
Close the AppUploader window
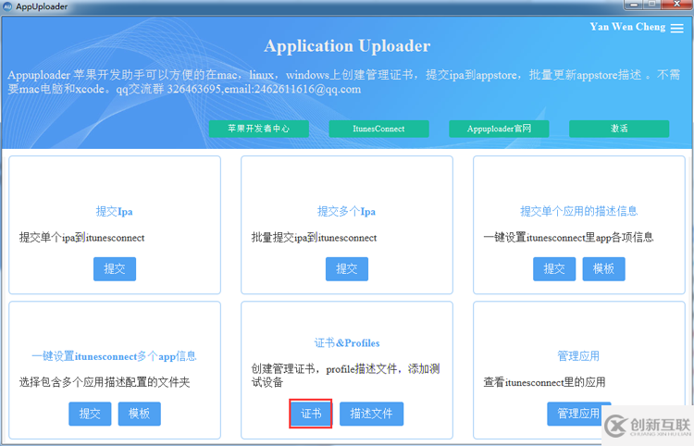tap(677, 5)
